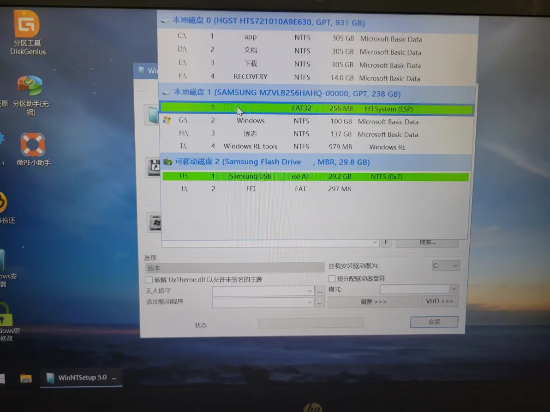Click the installation drive icon in WinNTSetup
Image resolution: width=550 pixels, height=412 pixels.
[x=155, y=223]
